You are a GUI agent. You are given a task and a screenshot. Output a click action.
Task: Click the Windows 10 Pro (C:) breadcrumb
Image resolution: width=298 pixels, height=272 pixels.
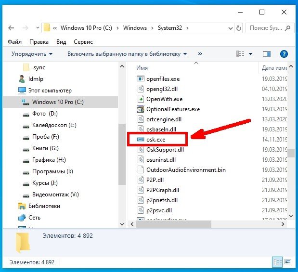click(86, 28)
